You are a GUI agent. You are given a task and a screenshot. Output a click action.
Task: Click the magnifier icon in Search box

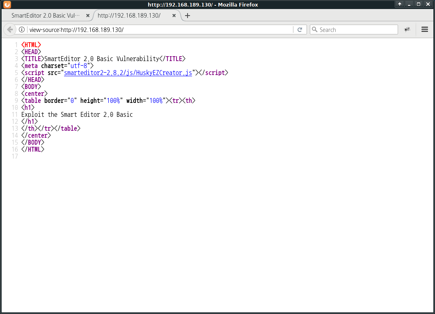314,30
